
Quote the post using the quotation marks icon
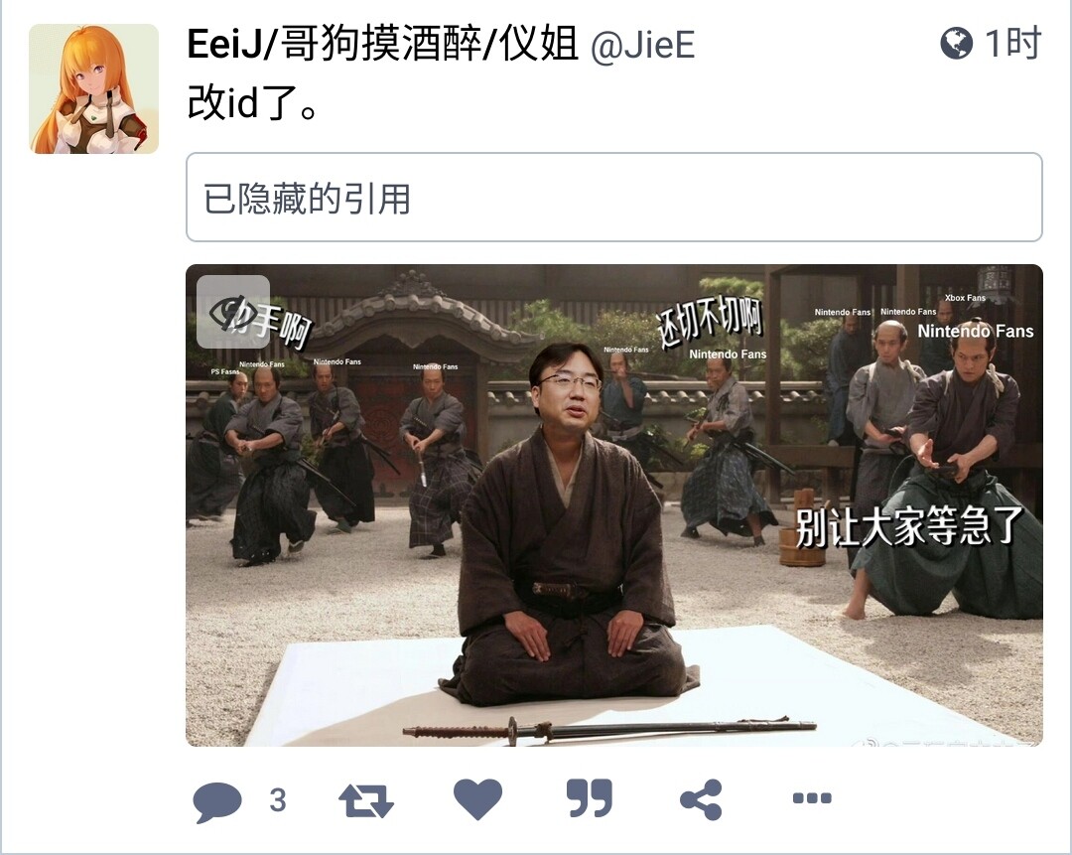pyautogui.click(x=590, y=797)
